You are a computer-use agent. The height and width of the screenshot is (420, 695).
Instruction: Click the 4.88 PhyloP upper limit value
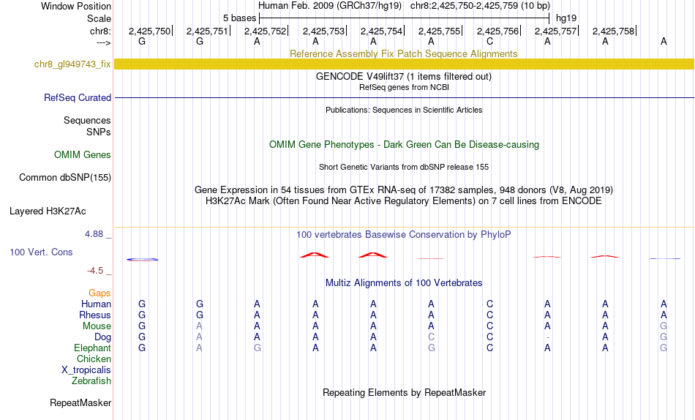[x=94, y=234]
